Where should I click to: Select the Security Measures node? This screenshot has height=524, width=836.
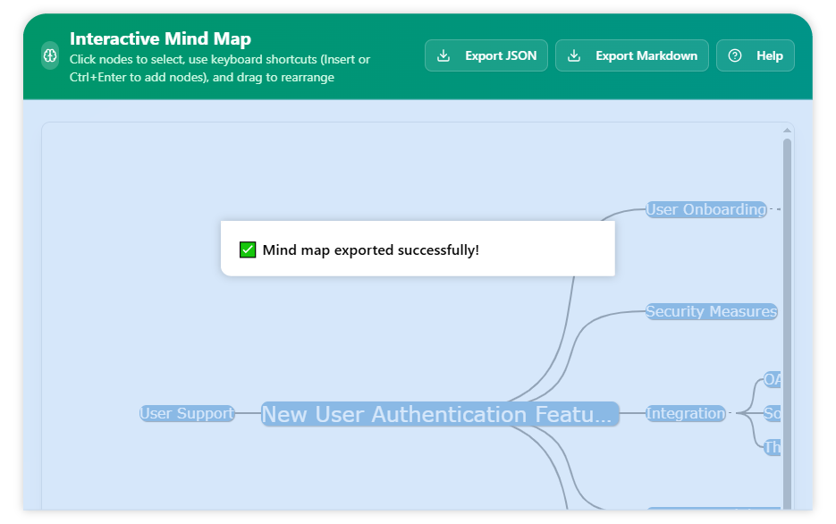711,312
